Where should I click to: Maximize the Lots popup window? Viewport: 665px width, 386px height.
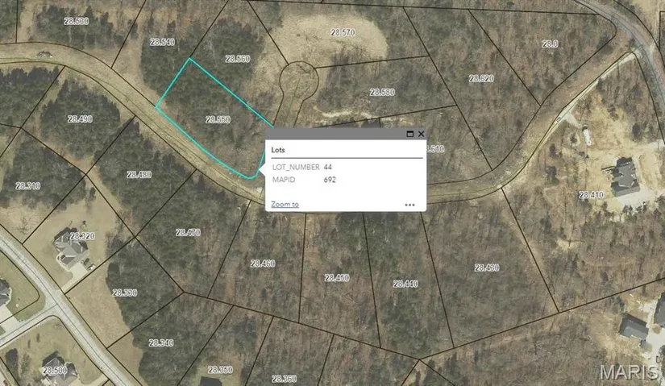409,134
